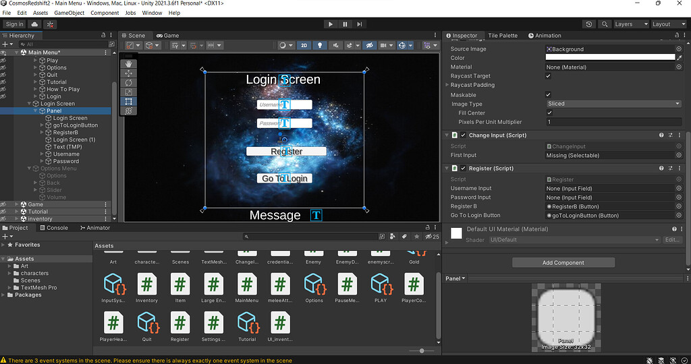Open the Image Type Sliced dropdown
The image size is (691, 364).
point(613,104)
